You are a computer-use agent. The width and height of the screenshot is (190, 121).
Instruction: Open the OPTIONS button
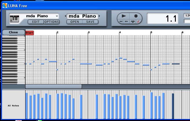pos(52,22)
